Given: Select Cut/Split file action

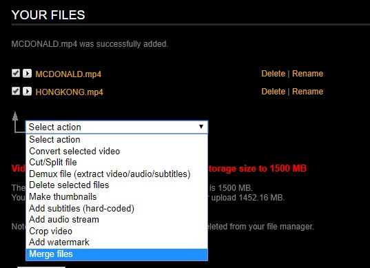Looking at the screenshot, I should (117, 163).
